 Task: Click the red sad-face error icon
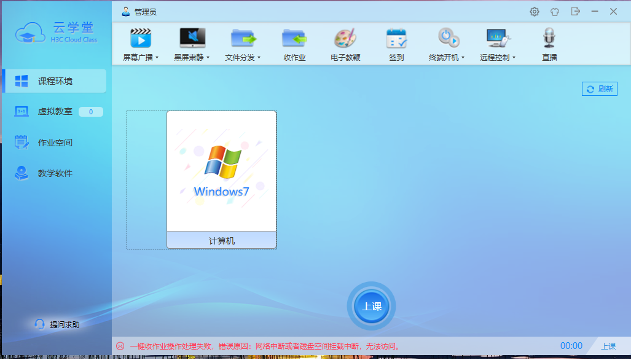point(120,346)
